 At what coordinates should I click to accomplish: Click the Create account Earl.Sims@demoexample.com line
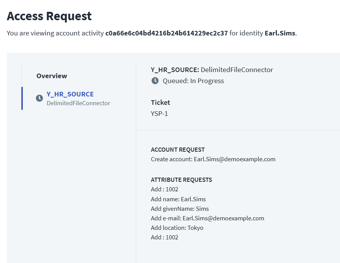213,159
